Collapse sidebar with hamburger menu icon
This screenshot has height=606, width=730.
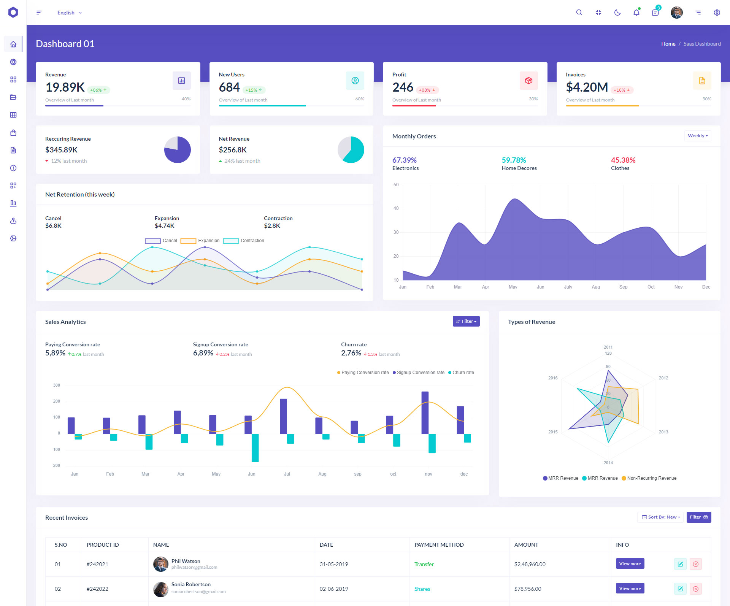click(x=39, y=13)
